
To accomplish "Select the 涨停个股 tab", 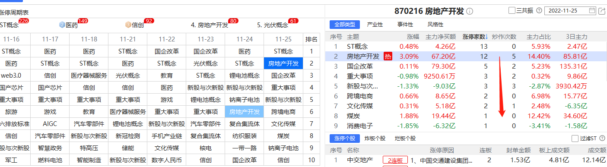I will [x=345, y=139].
